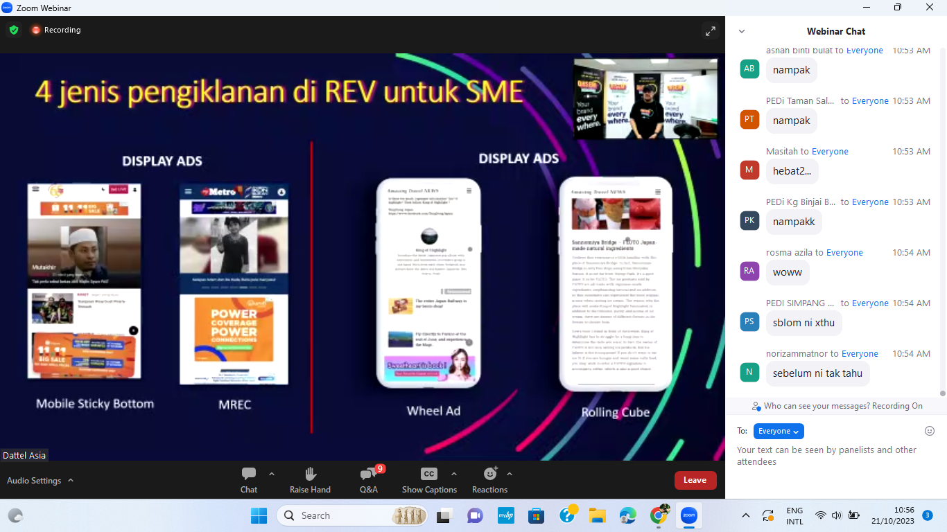947x532 pixels.
Task: Expand options arrow next to Show Captions
Action: (454, 474)
